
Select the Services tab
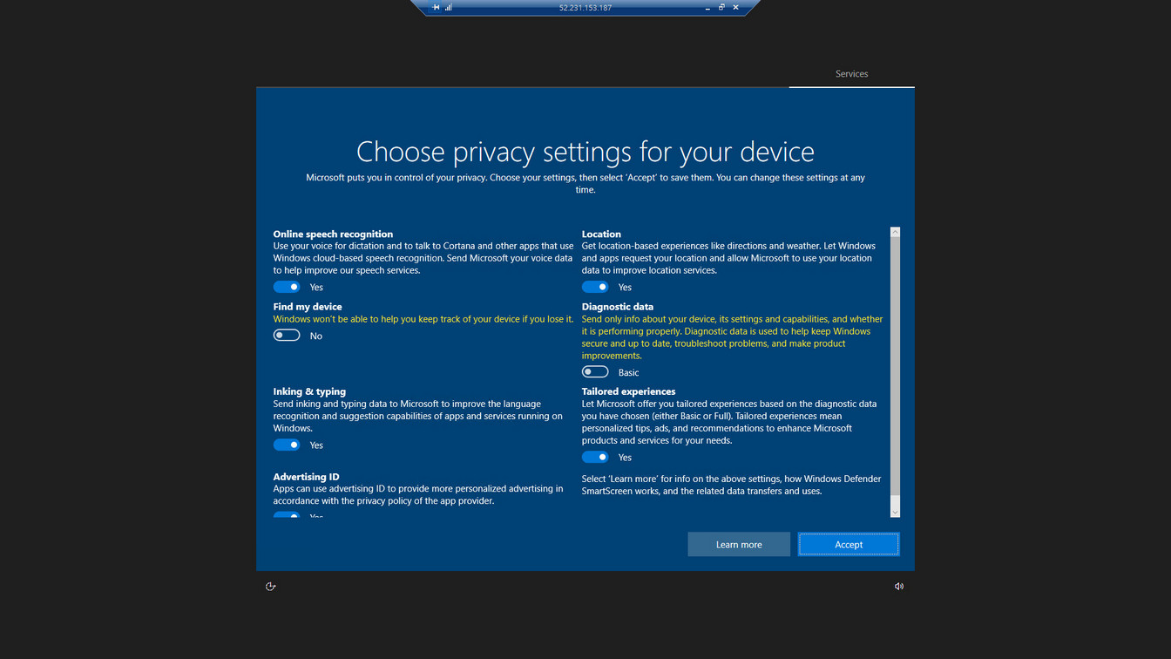pyautogui.click(x=851, y=74)
